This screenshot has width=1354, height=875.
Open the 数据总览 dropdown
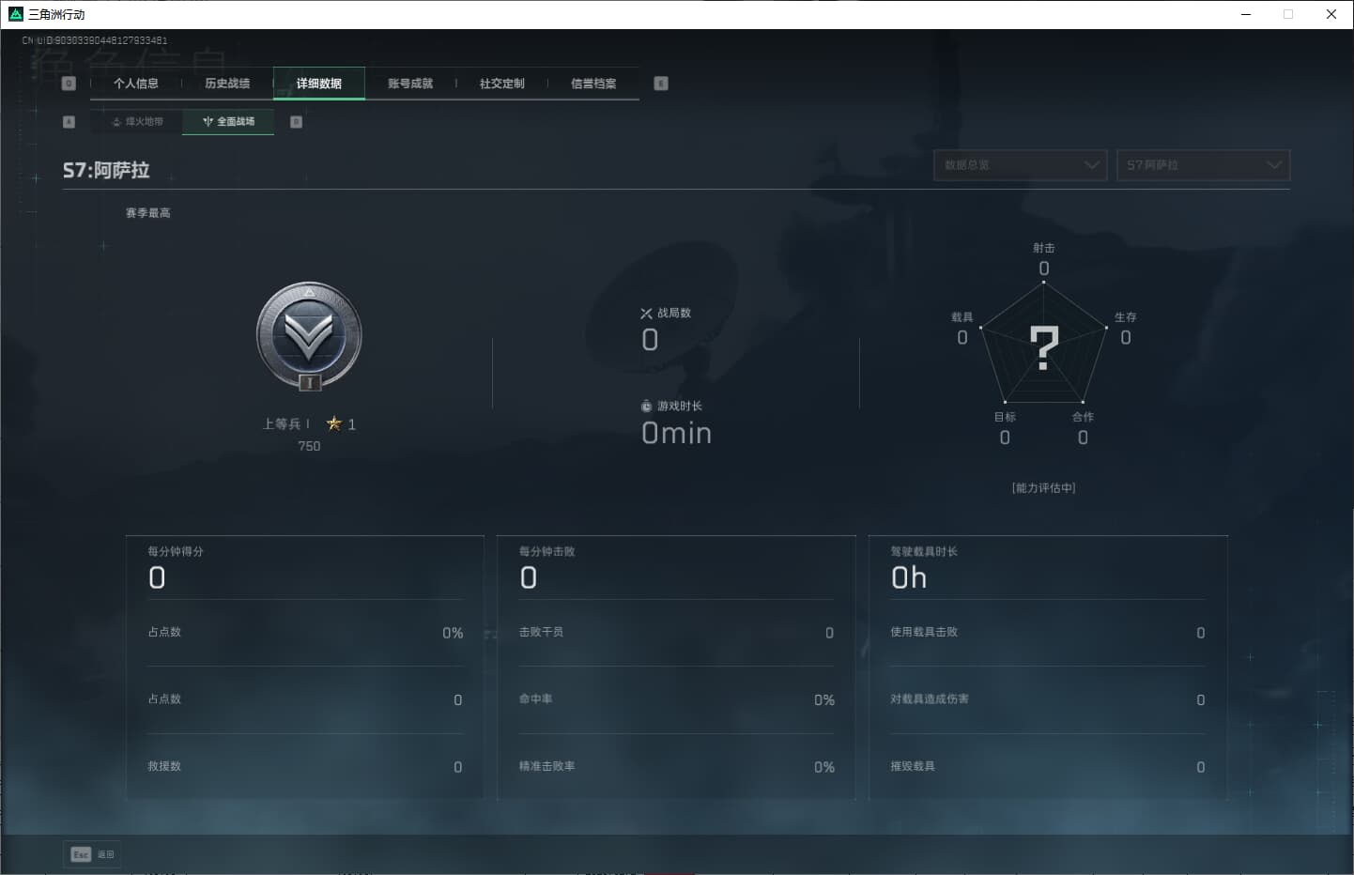1020,165
